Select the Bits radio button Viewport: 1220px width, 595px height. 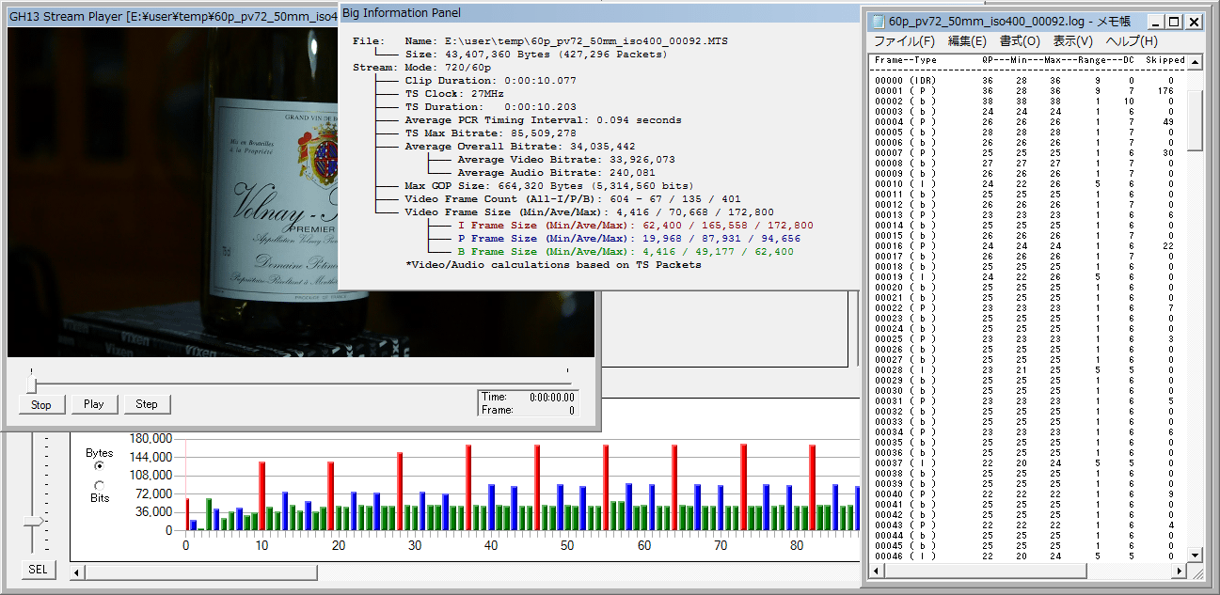(100, 485)
